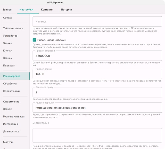
Task: Select the Настройки tab
Action: [x=26, y=9]
